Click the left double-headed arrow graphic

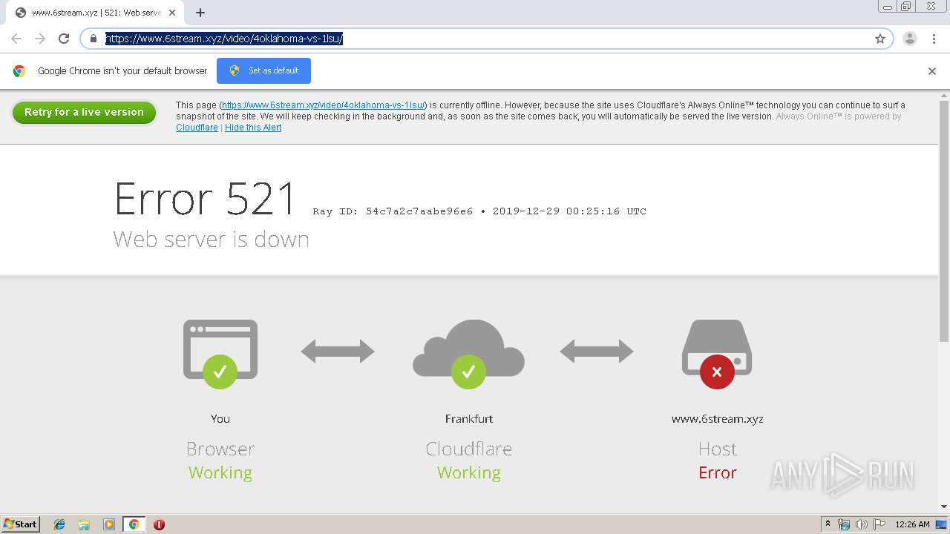(x=338, y=351)
